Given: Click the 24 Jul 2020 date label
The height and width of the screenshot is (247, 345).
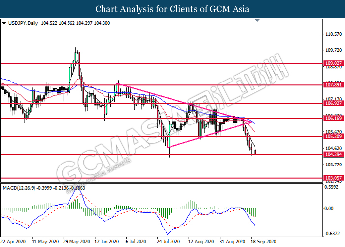Looking at the screenshot, I should [169, 242].
